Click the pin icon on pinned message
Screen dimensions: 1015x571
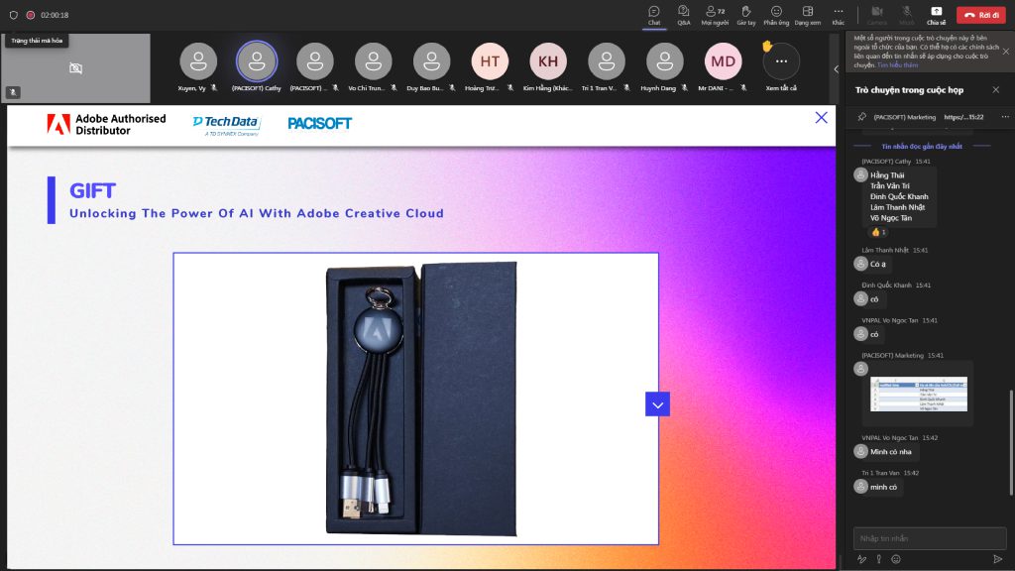861,117
